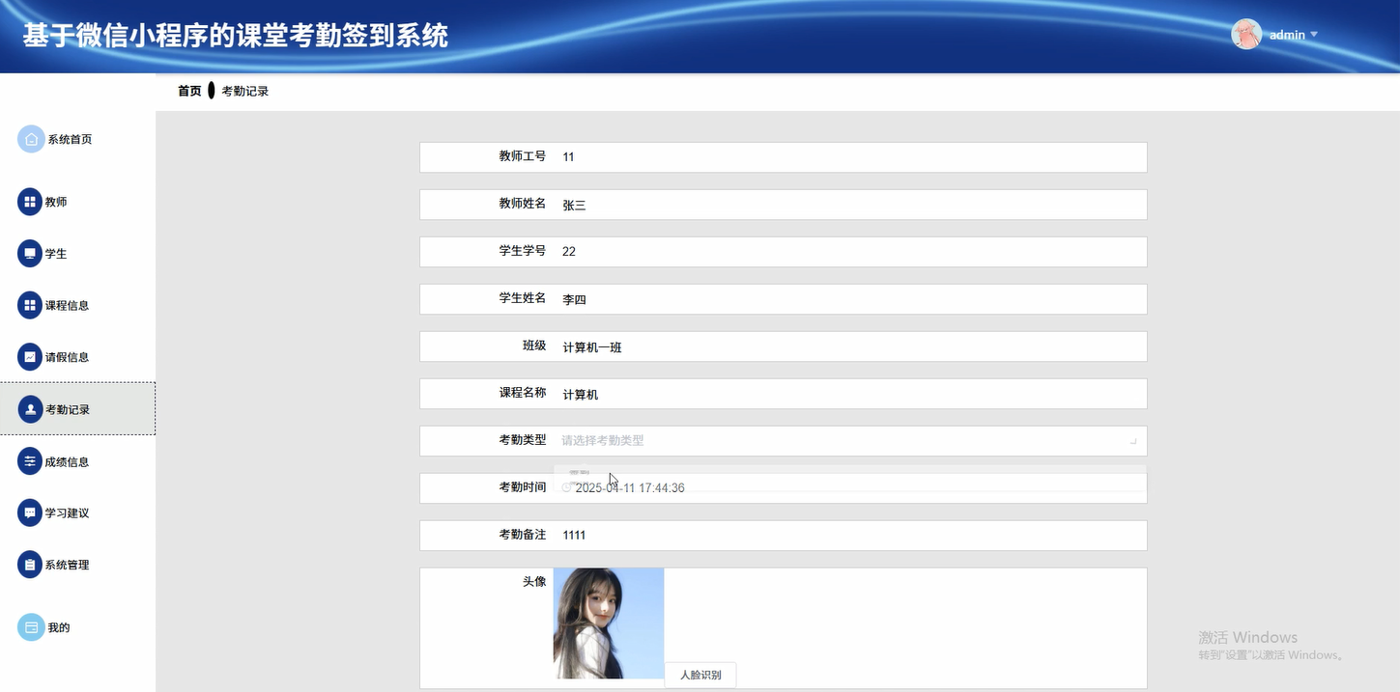This screenshot has width=1400, height=692.
Task: Click the admin username label
Action: point(1287,35)
